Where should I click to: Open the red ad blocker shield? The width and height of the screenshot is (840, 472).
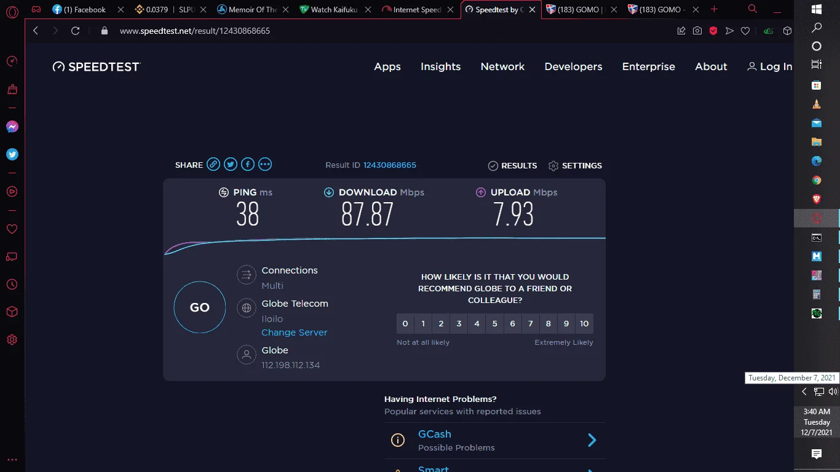click(x=713, y=31)
